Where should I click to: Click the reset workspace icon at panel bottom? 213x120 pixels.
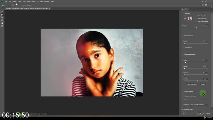(184, 113)
